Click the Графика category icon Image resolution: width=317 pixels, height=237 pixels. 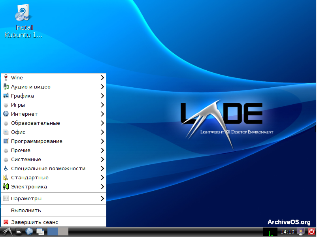(x=6, y=96)
